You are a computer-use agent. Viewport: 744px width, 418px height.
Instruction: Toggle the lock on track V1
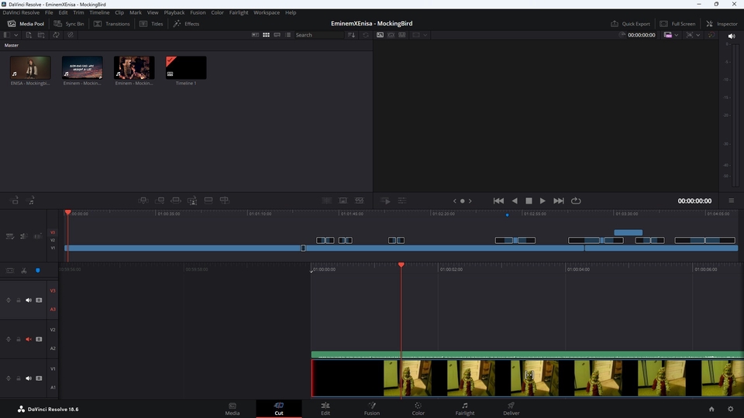click(x=19, y=379)
